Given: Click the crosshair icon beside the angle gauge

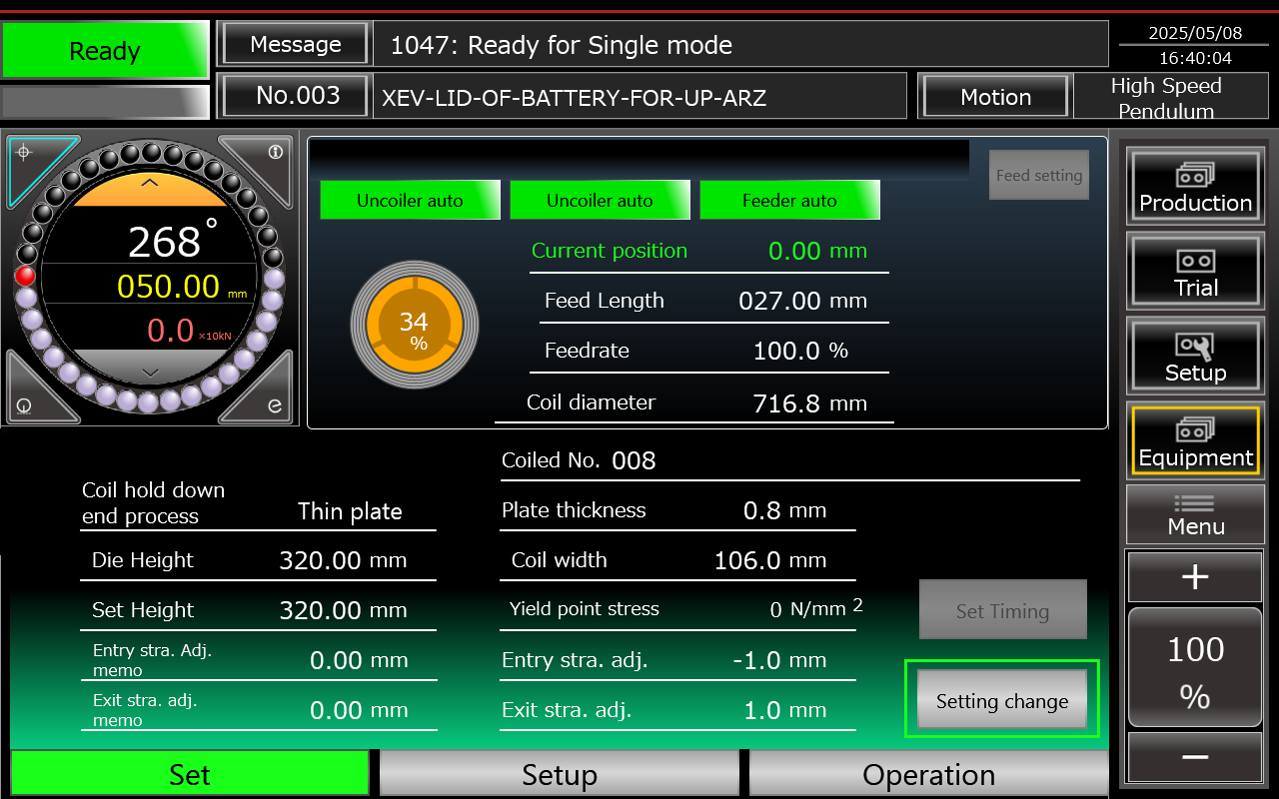Looking at the screenshot, I should [26, 154].
